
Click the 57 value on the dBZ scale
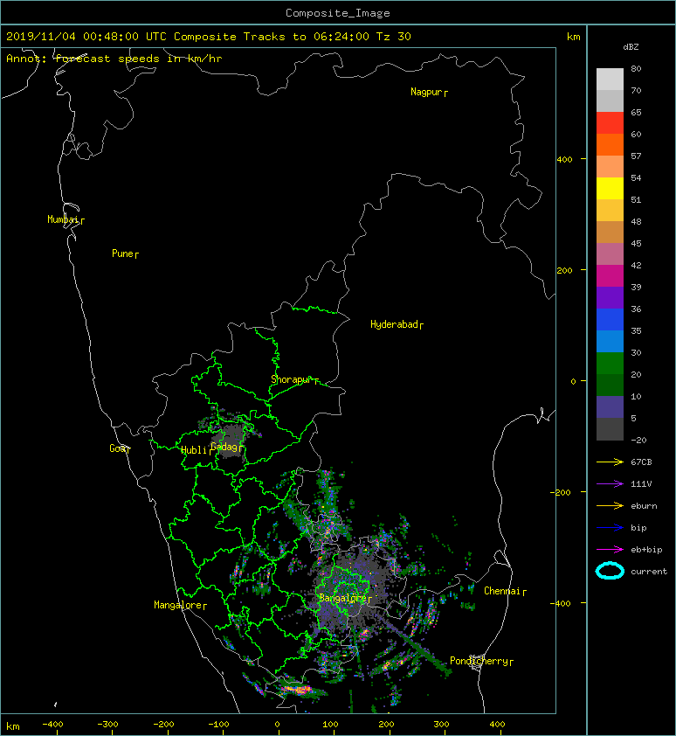click(x=636, y=156)
